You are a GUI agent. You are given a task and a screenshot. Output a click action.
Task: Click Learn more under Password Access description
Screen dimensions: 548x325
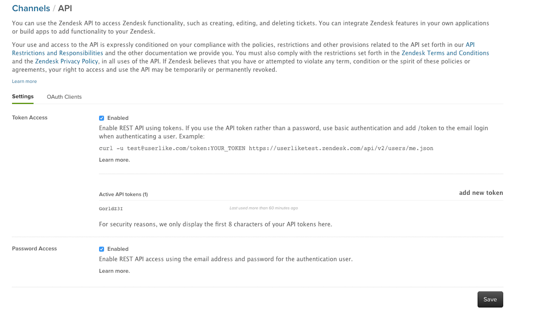(114, 271)
